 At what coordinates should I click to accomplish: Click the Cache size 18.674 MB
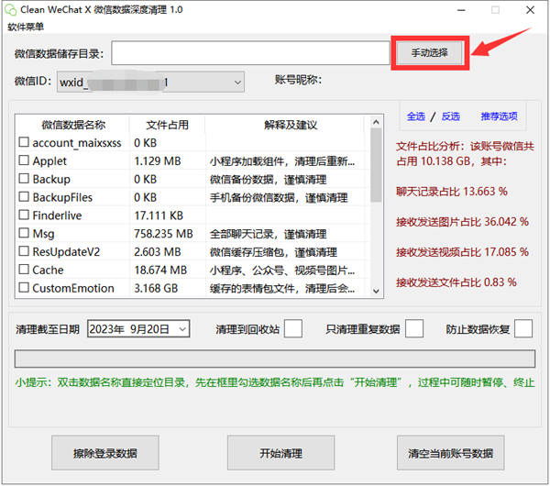(160, 271)
